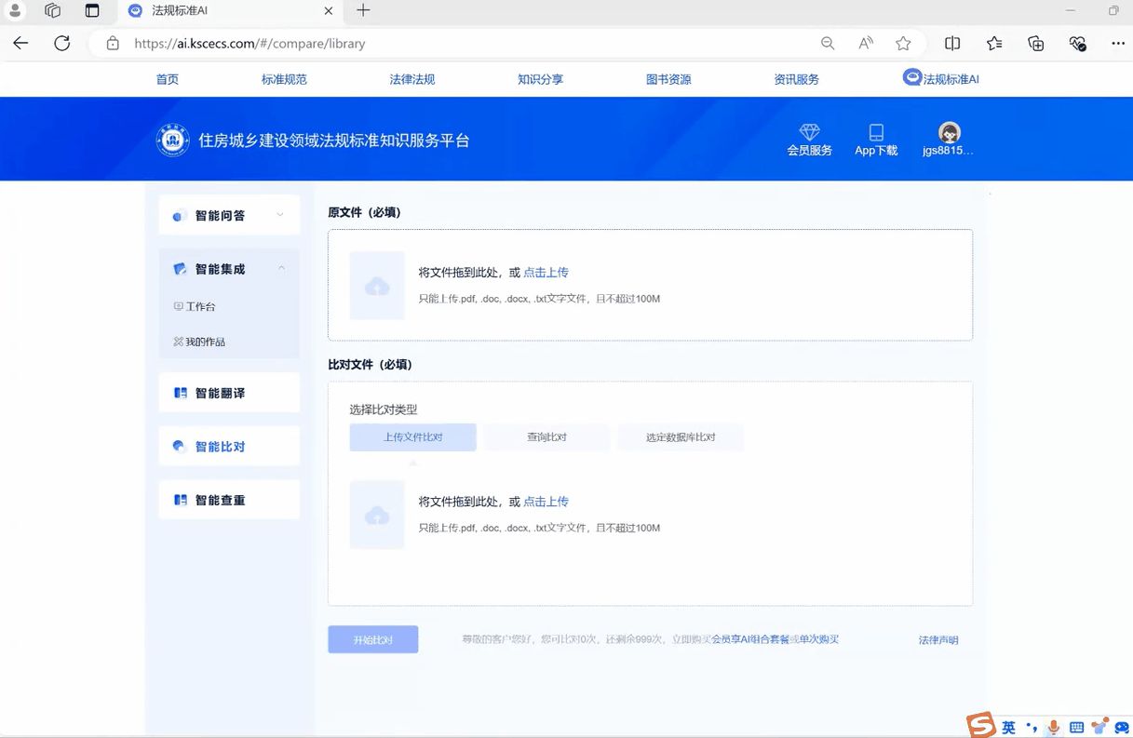Open the 法律法规 menu item
This screenshot has height=738, width=1133.
coord(412,79)
